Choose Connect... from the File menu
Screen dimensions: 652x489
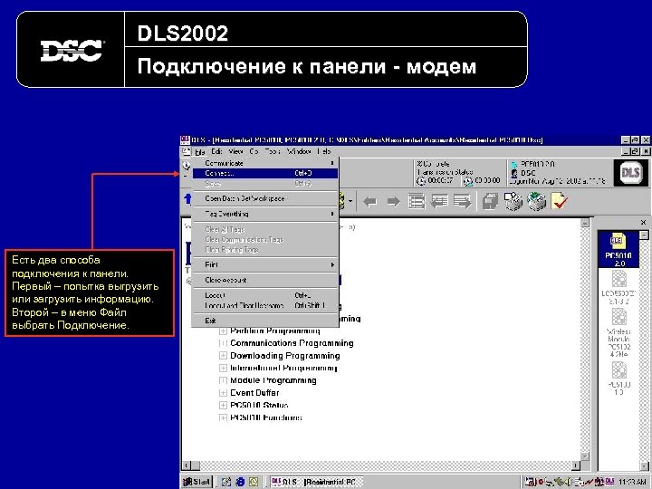pos(265,173)
